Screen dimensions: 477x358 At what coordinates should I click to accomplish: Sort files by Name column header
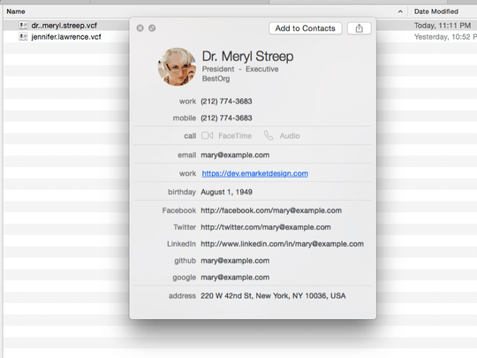click(16, 11)
